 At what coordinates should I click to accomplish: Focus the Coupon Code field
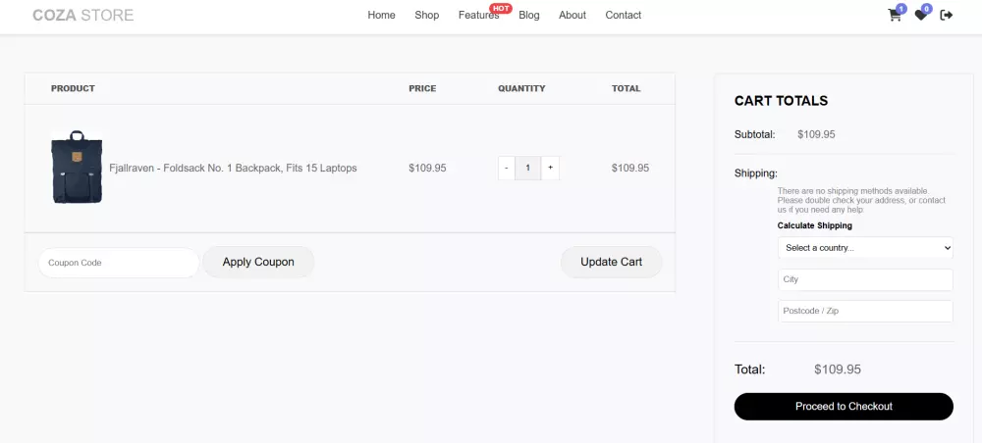pyautogui.click(x=118, y=263)
